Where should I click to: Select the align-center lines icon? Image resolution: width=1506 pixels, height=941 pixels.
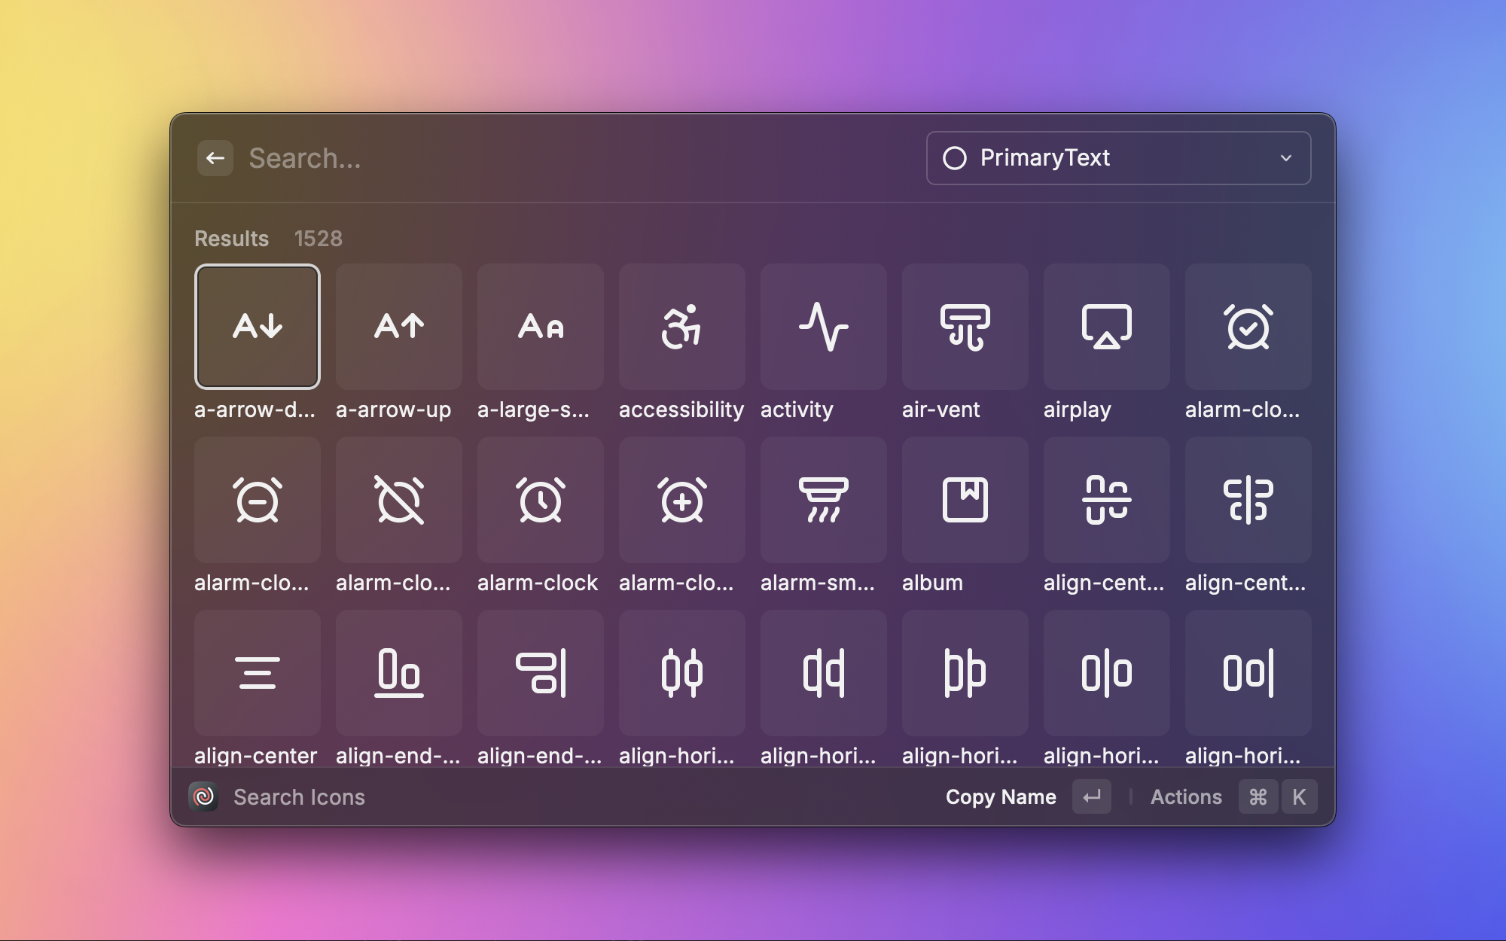tap(257, 673)
